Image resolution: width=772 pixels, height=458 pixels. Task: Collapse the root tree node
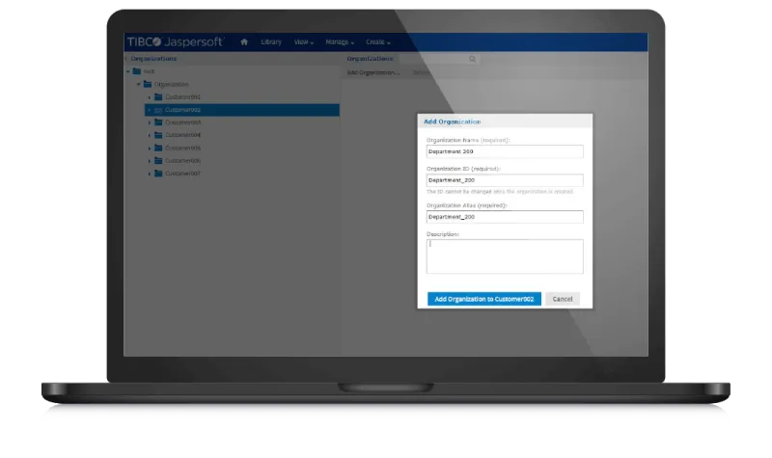point(128,71)
